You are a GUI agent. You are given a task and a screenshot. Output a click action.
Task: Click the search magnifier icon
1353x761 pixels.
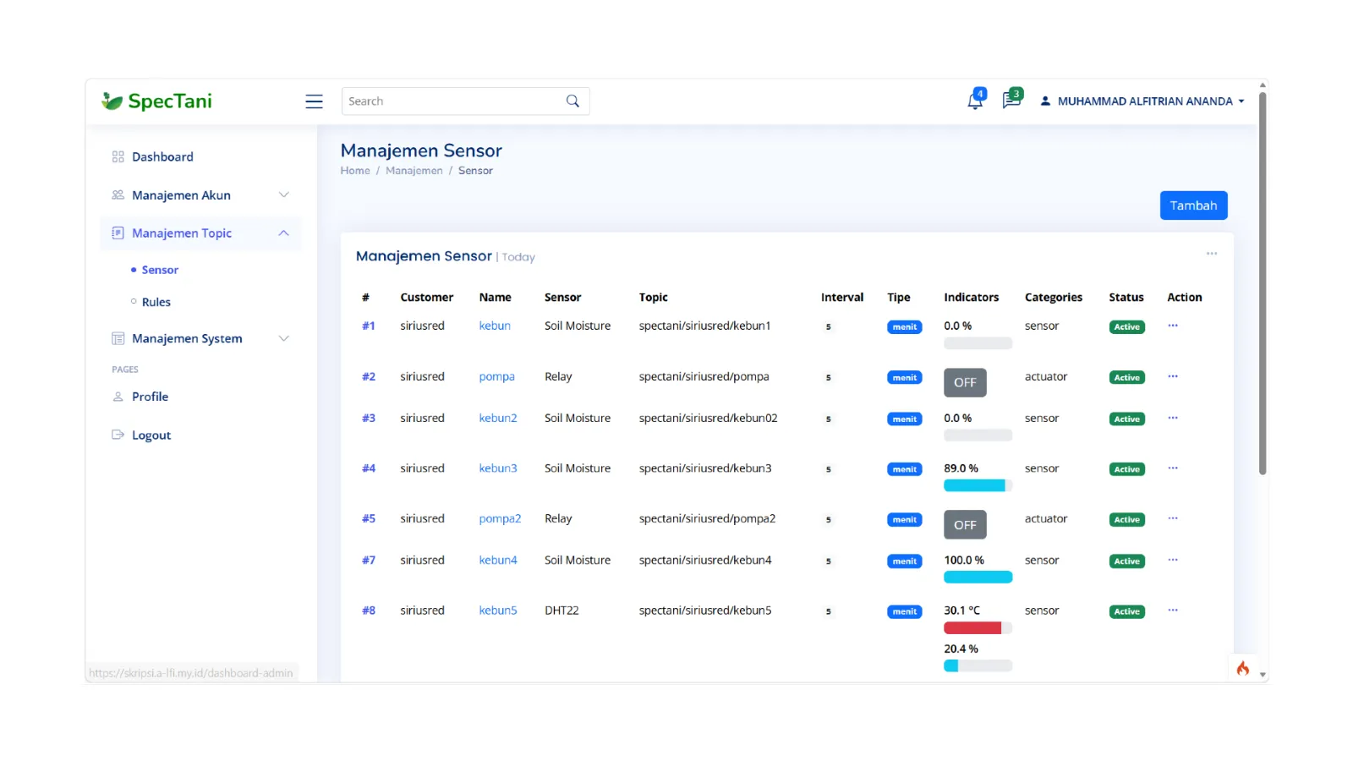pyautogui.click(x=572, y=101)
